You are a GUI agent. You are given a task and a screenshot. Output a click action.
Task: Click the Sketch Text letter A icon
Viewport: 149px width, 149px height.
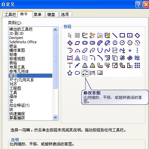point(77,58)
